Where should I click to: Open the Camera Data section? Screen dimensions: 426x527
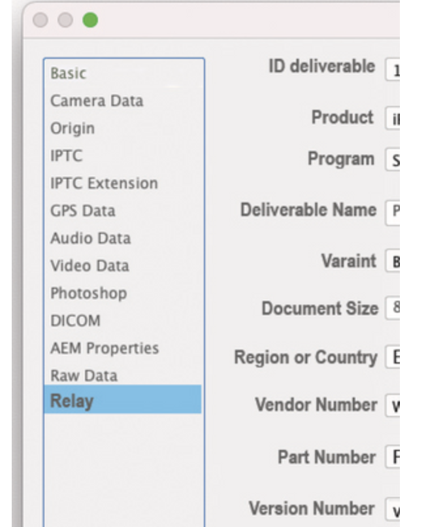97,101
